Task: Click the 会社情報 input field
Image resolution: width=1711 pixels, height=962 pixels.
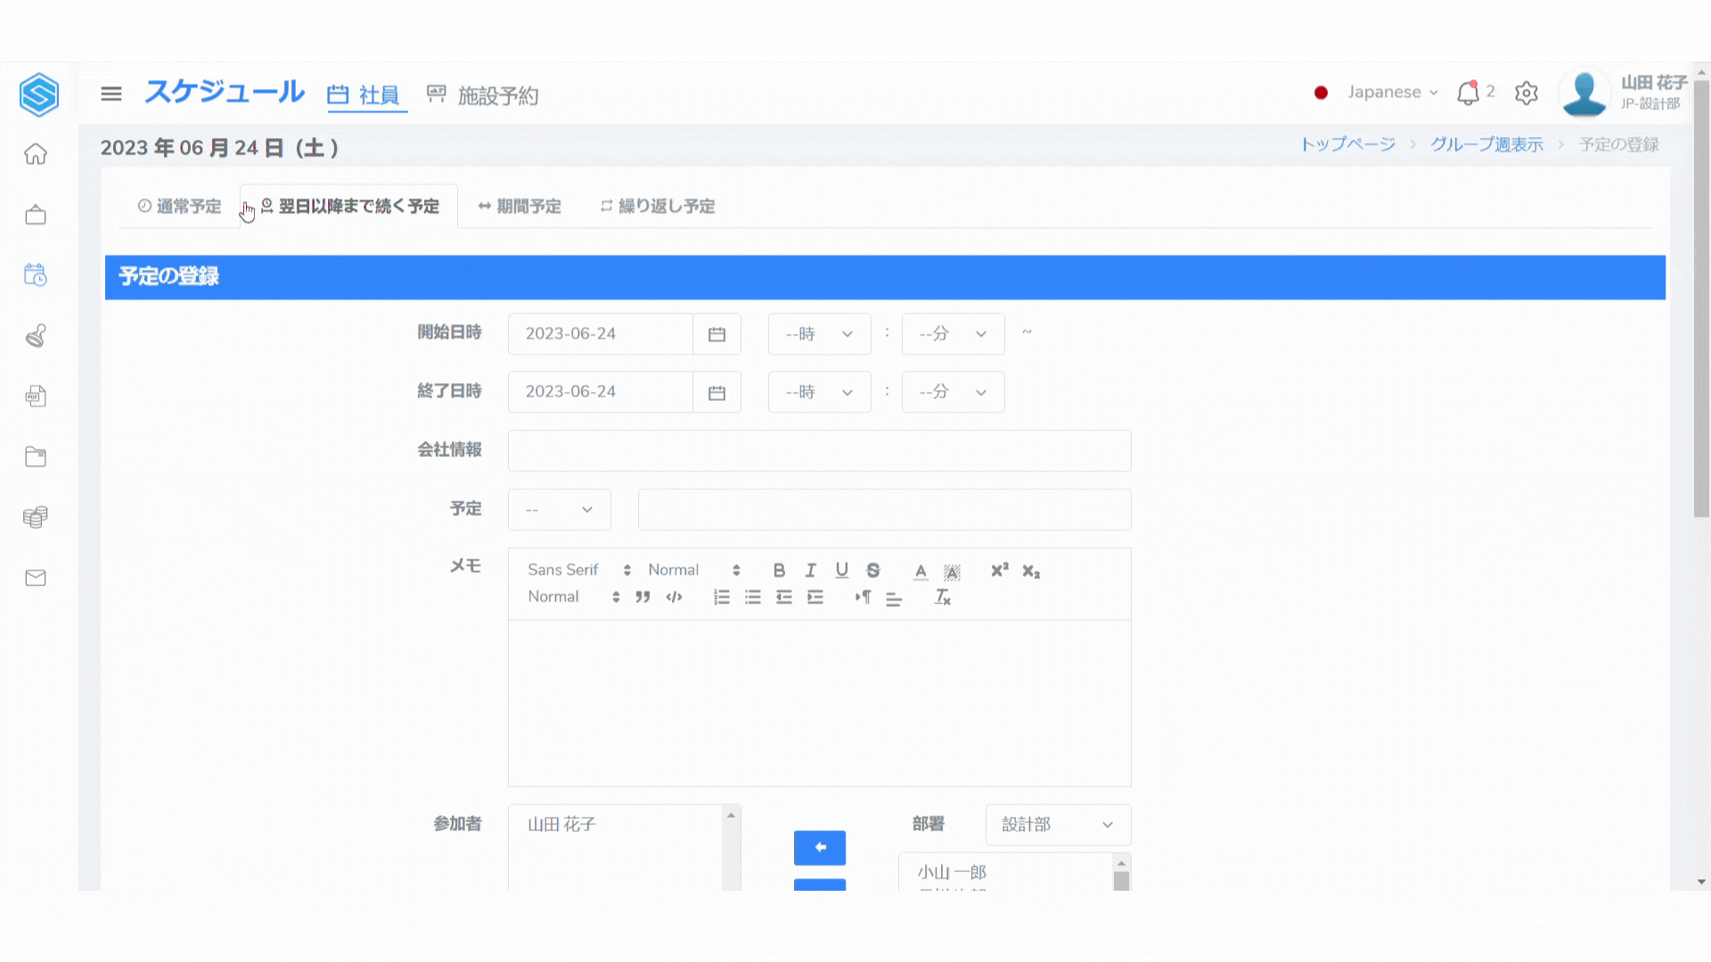Action: [x=819, y=451]
